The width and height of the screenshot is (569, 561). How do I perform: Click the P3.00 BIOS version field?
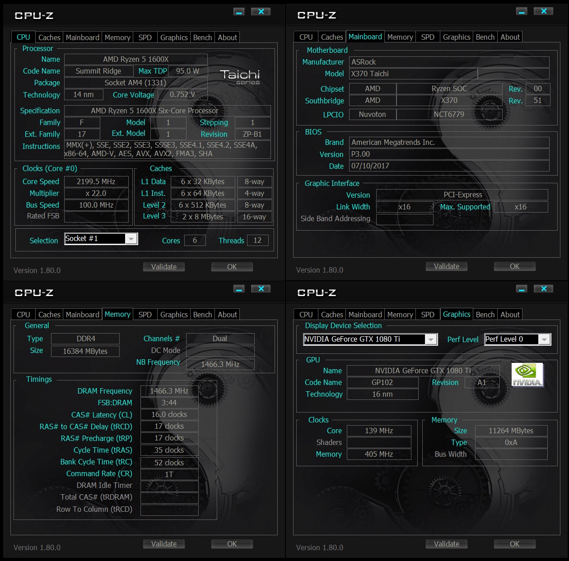[x=449, y=154]
